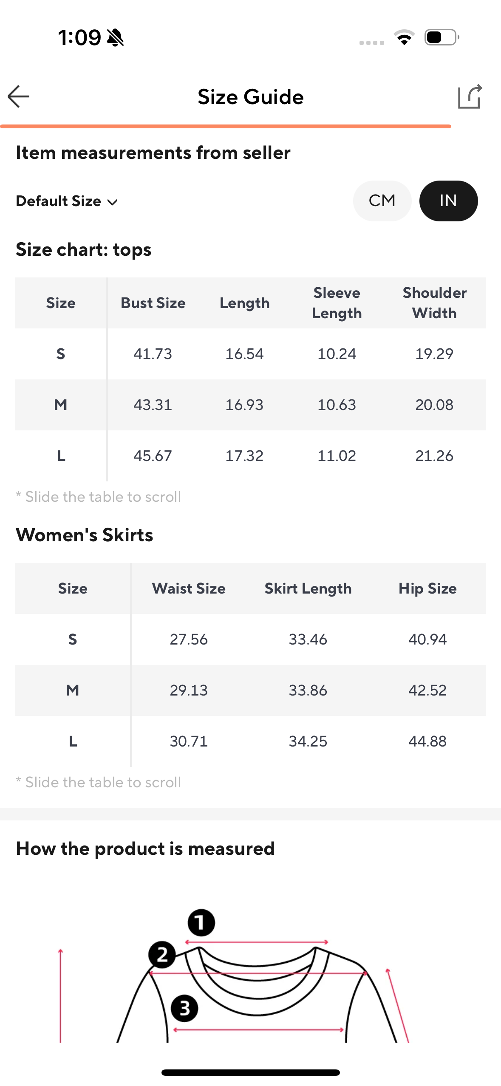The image size is (501, 1086).
Task: Tap the battery status icon
Action: 442,37
